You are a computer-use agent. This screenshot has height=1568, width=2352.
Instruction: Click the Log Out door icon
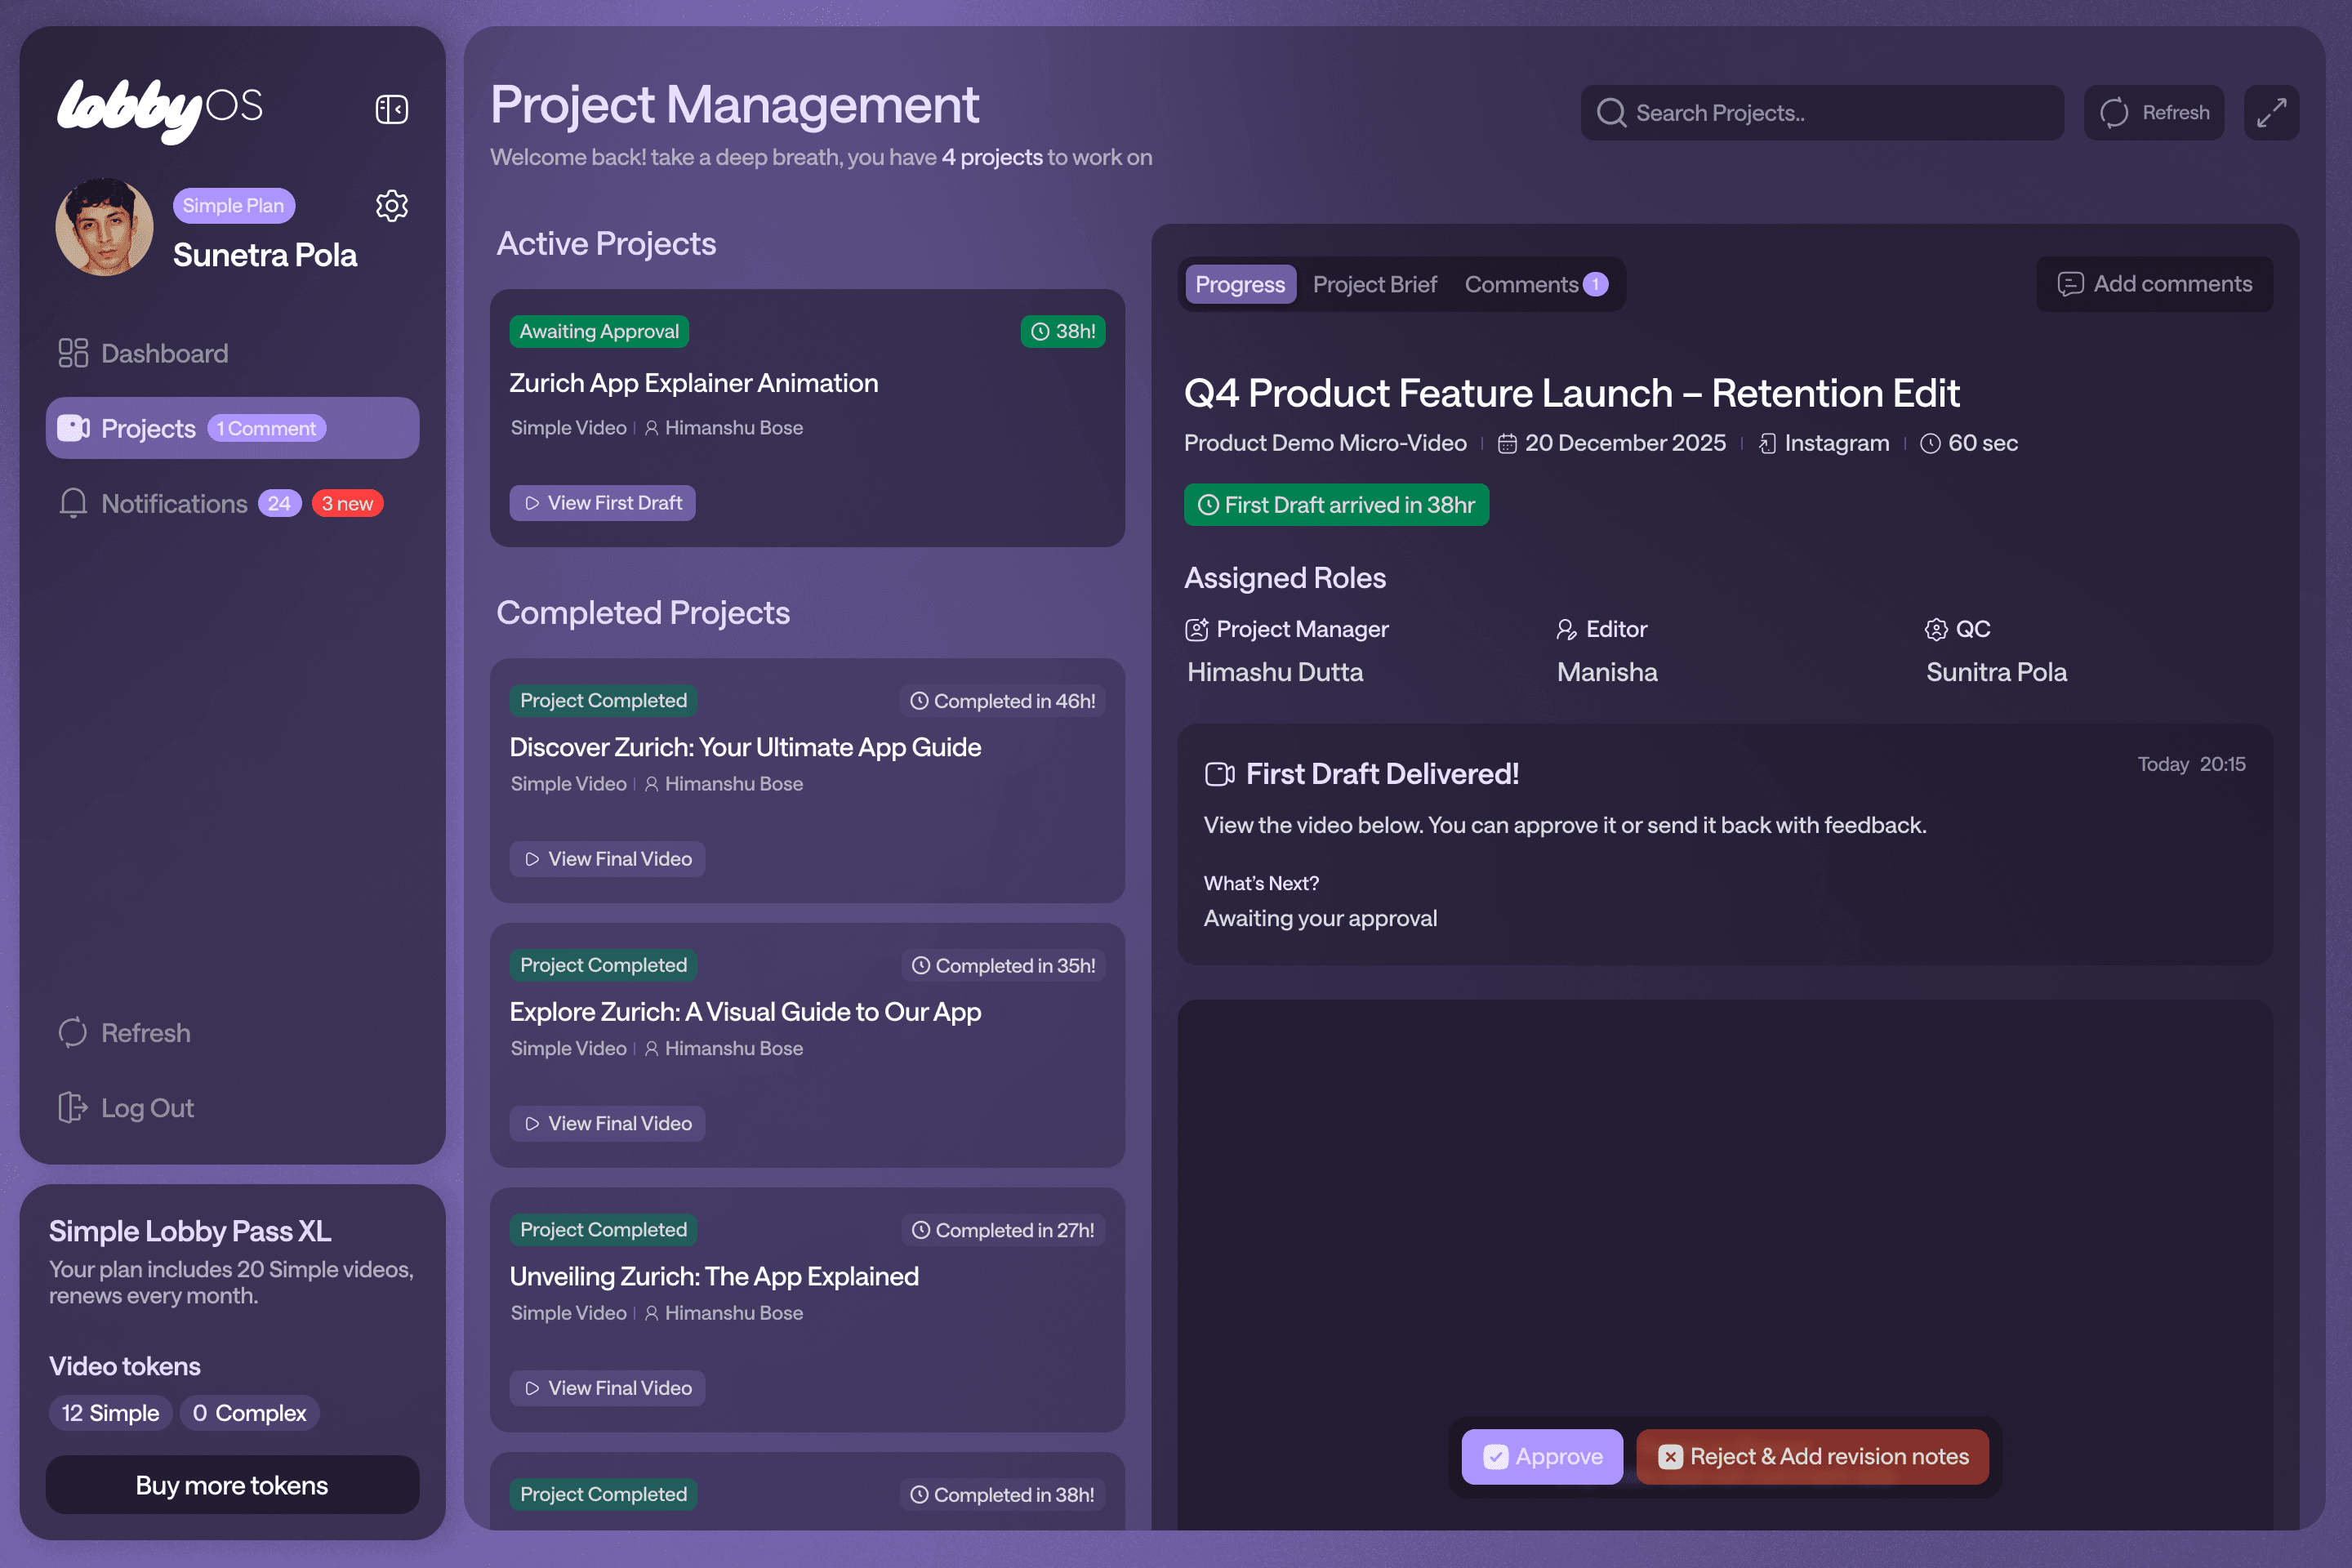73,1108
